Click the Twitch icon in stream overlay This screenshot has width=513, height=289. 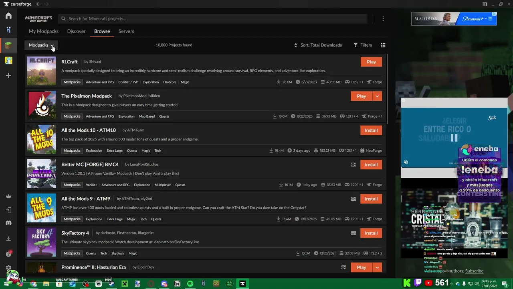tap(418, 283)
